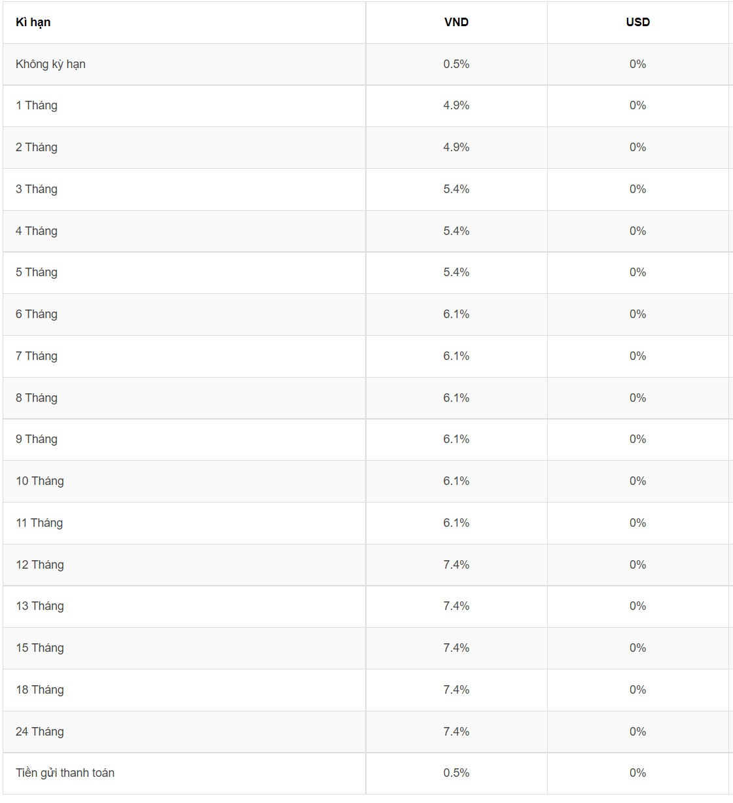733x803 pixels.
Task: Click the VND rate for '1 Tháng'
Action: click(x=456, y=105)
